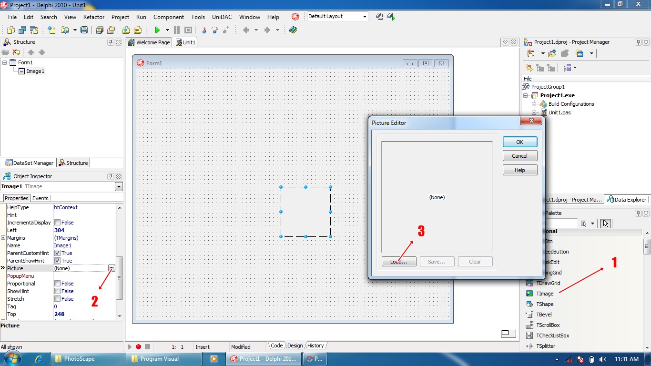The width and height of the screenshot is (651, 366).
Task: Expand the Unit1.pas node
Action: (x=534, y=112)
